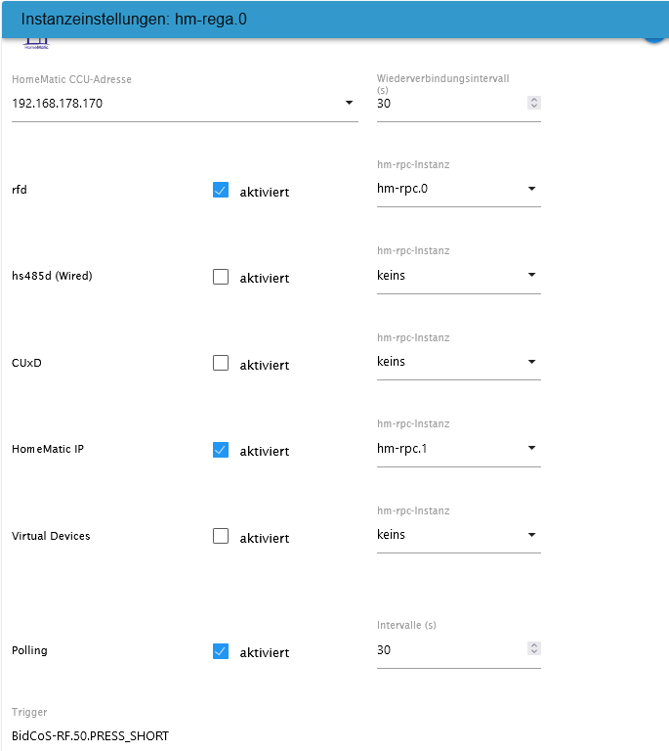Click the HomeMatic logo below the header
Image resolution: width=669 pixels, height=751 pixels.
[36, 44]
